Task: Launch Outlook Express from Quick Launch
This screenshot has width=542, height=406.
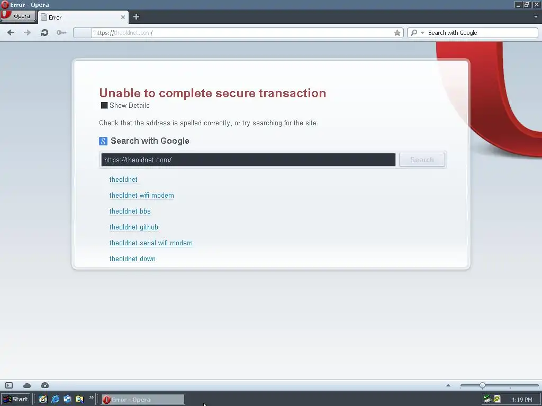Action: click(67, 399)
